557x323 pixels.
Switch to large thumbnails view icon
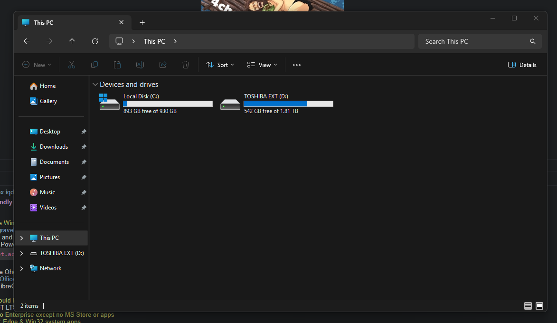click(x=539, y=306)
